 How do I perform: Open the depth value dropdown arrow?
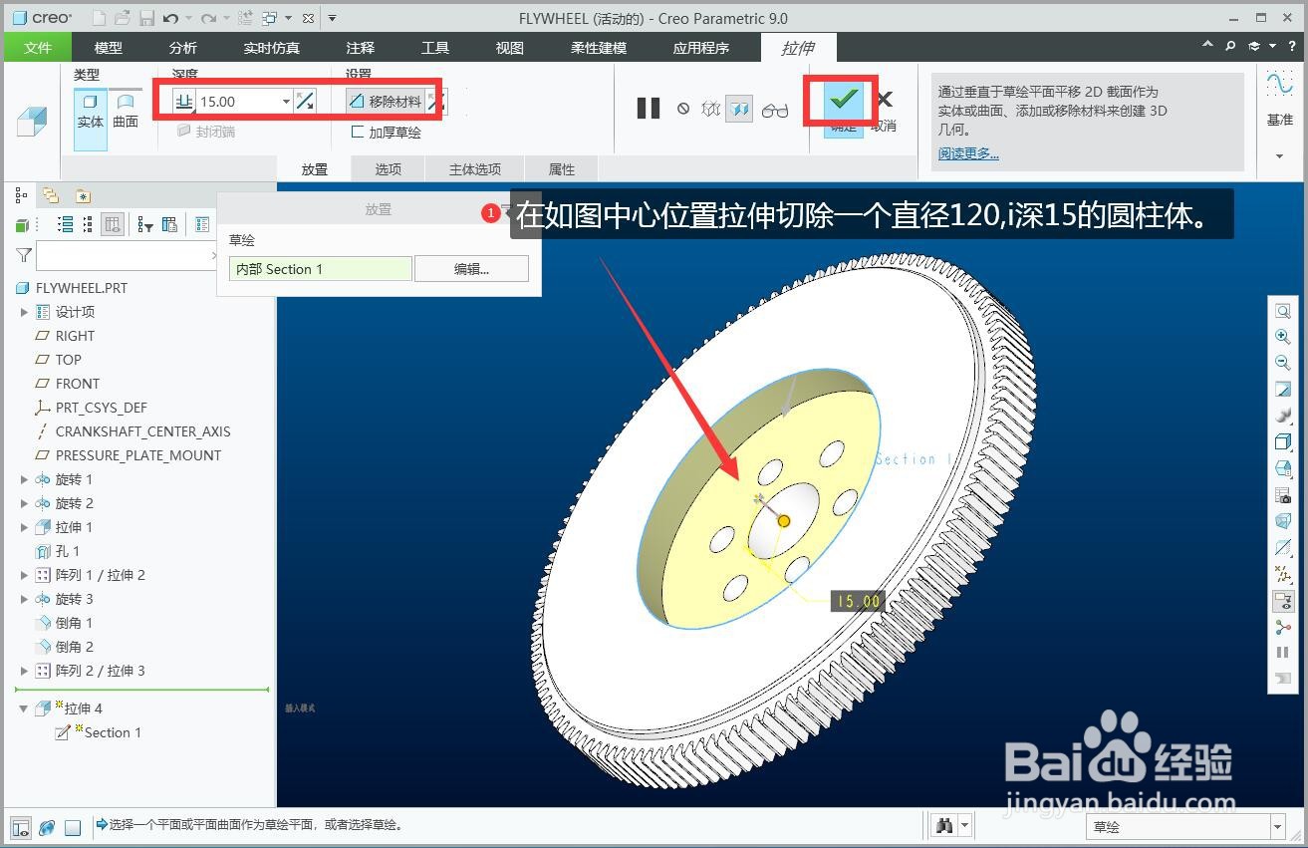286,101
